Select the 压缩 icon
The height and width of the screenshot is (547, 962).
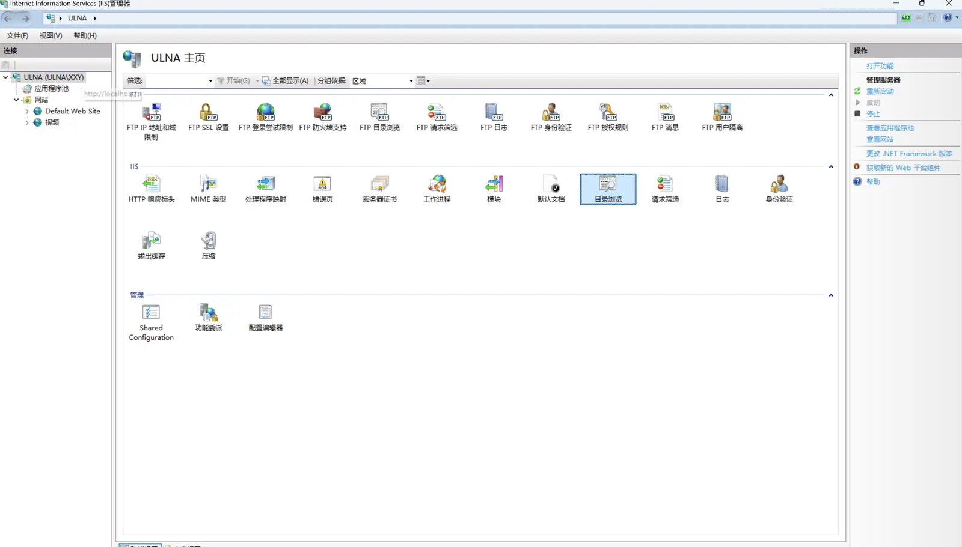point(208,246)
